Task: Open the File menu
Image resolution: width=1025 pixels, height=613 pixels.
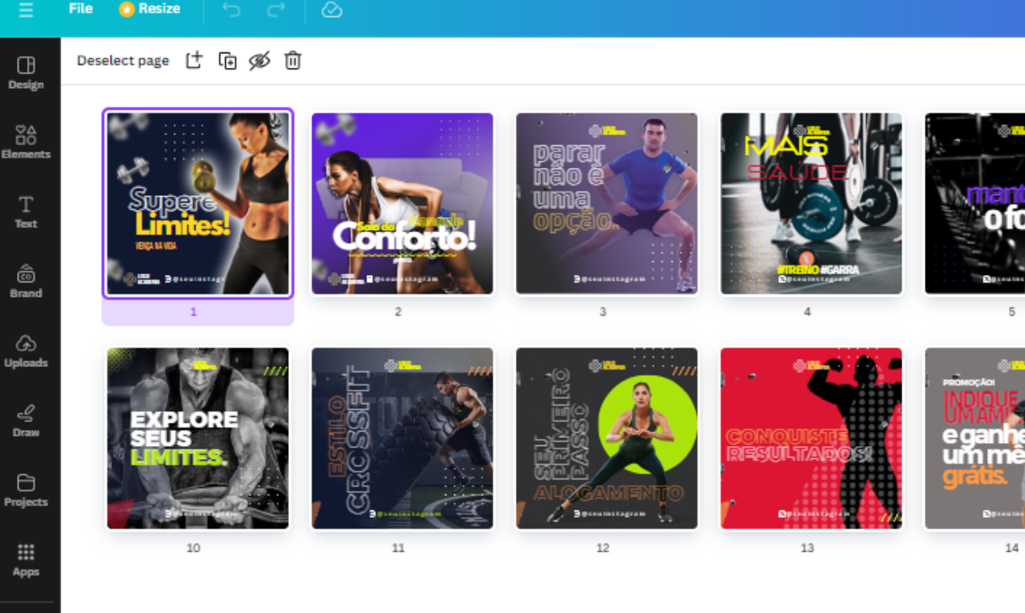Action: coord(81,9)
